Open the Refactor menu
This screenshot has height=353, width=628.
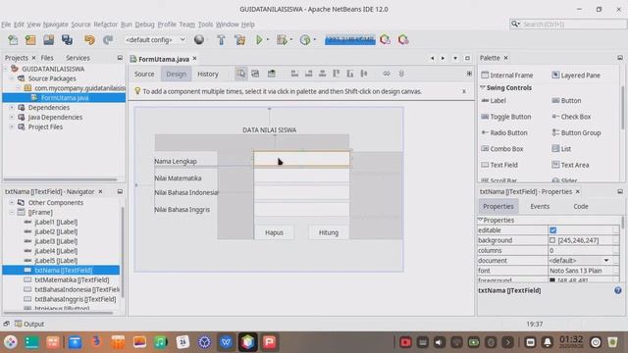[x=106, y=25]
